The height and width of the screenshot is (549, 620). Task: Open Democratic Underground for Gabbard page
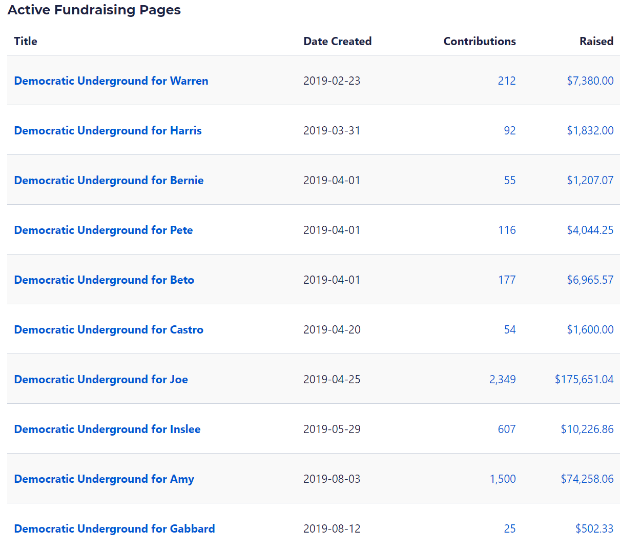coord(114,528)
